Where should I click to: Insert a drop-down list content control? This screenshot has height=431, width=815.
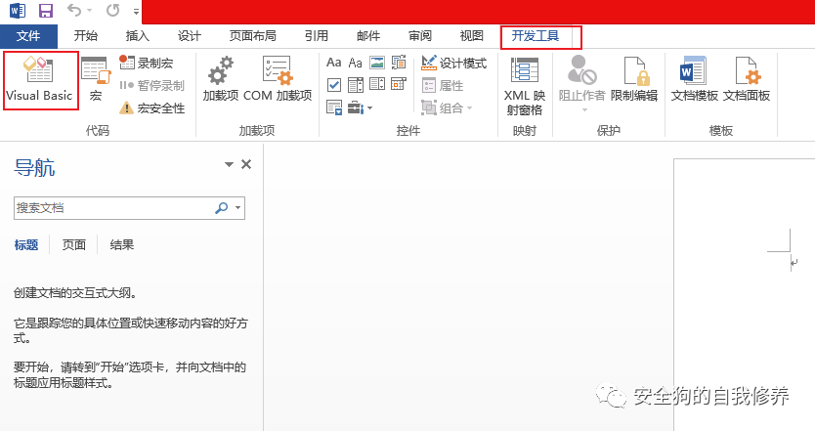tap(377, 85)
